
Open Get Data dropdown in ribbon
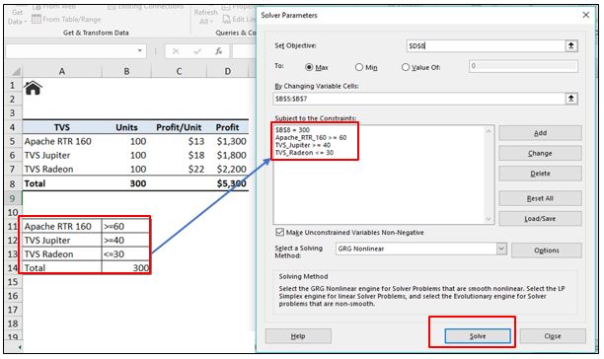pos(17,17)
